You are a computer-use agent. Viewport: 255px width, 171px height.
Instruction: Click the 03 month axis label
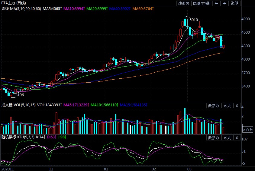click(189, 169)
